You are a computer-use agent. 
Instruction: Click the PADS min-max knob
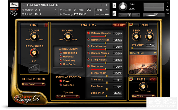click(x=143, y=87)
